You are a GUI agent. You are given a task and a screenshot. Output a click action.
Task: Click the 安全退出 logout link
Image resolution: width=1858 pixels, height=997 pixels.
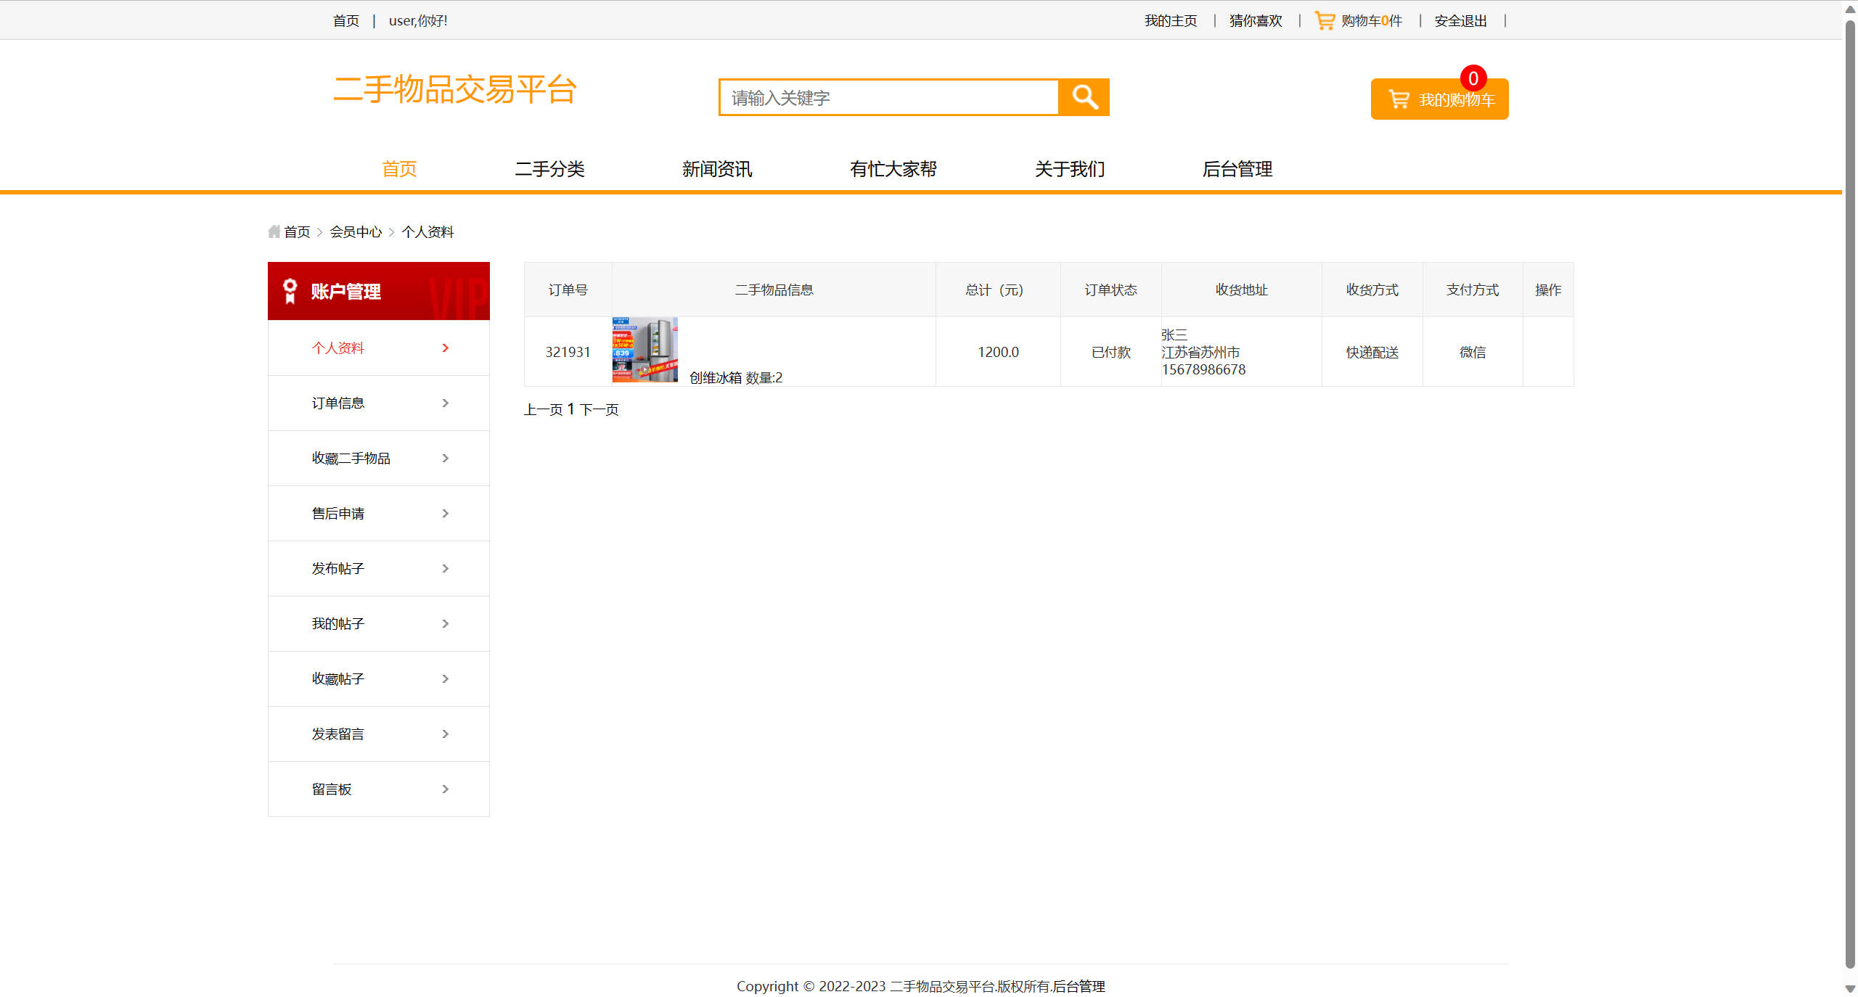(1459, 20)
